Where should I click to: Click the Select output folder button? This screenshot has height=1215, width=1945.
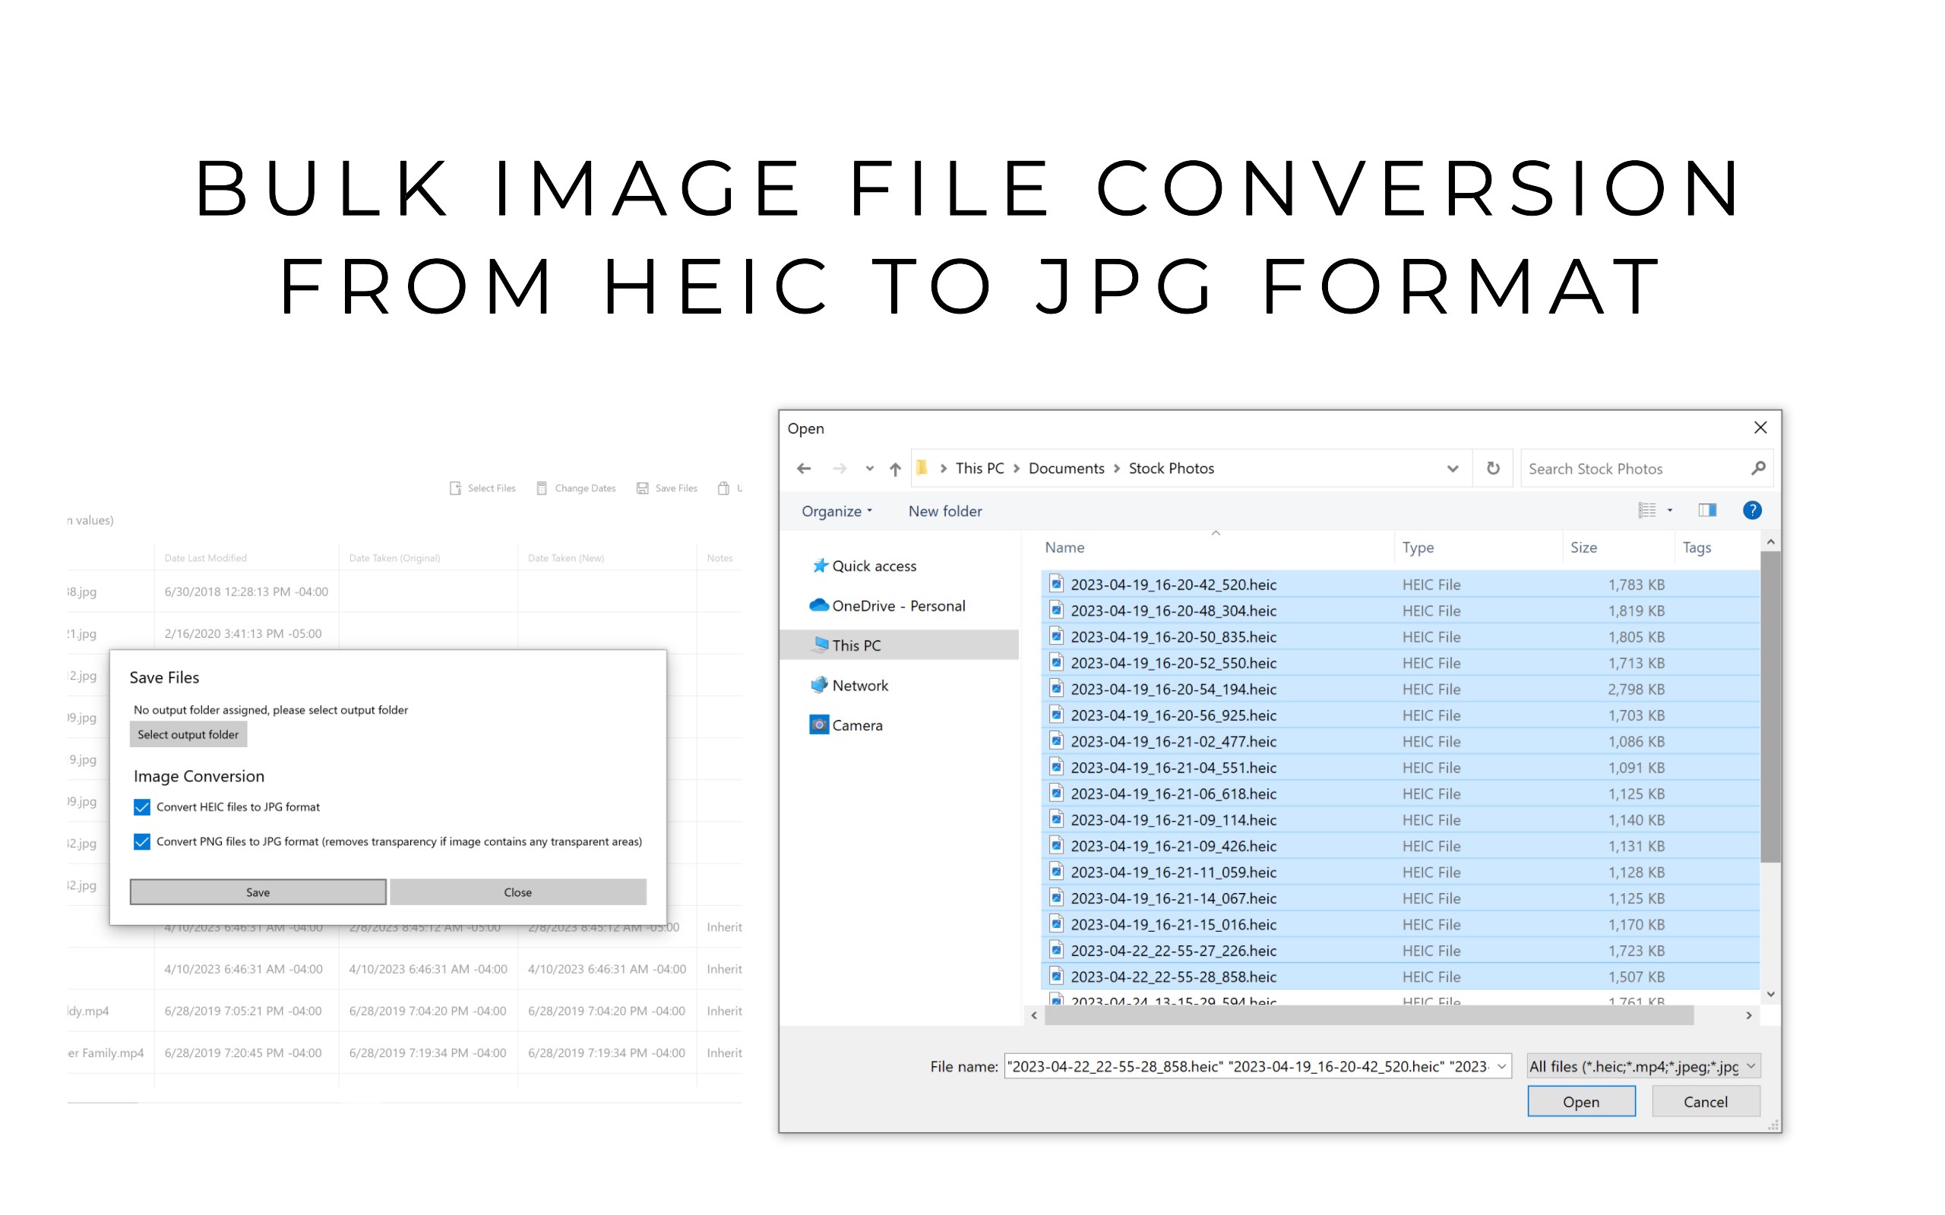[x=188, y=734]
